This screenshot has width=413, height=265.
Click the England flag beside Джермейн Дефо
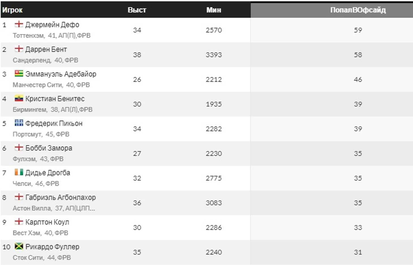[x=19, y=24]
